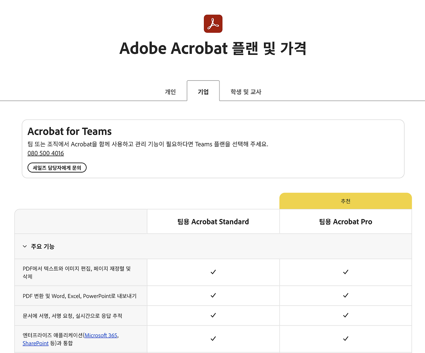Screen dimensions: 425x353
Task: Click the Standard checkmark for 문서에 서명 row
Action: point(213,315)
